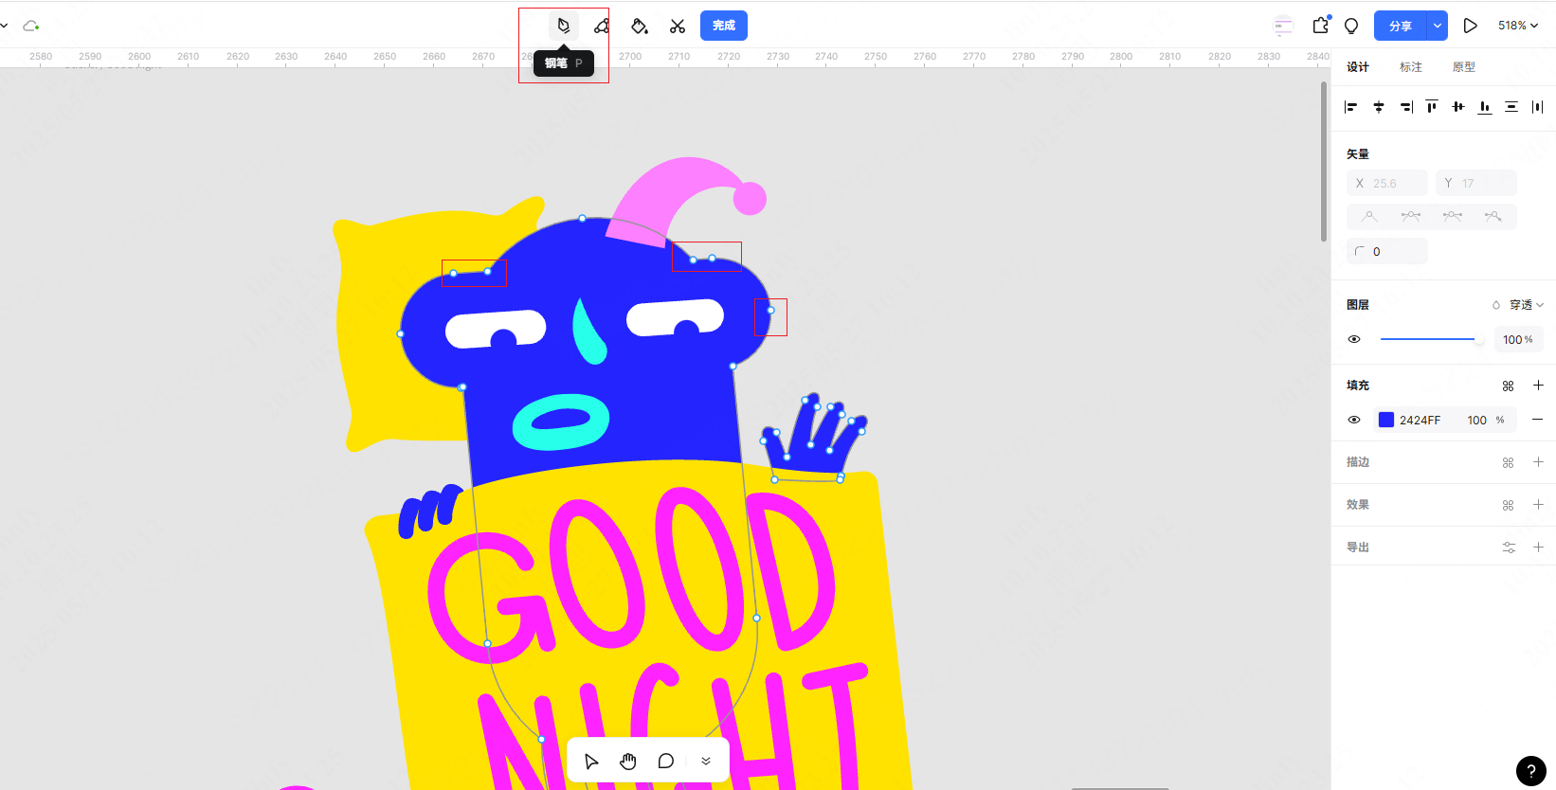Click the align bottom icon

(x=1485, y=107)
